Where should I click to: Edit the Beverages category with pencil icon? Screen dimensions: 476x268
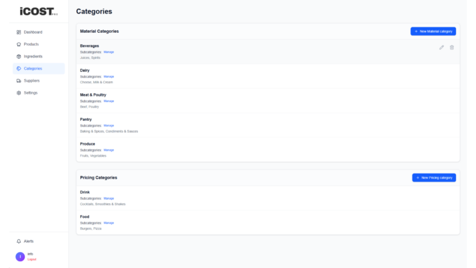(441, 48)
